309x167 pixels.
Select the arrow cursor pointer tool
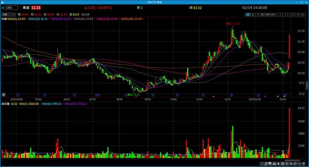[279, 164]
